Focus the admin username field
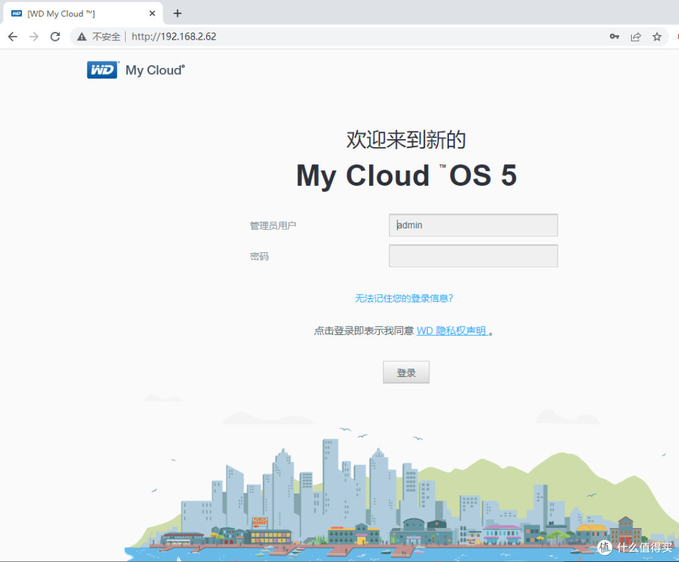Screen dimensions: 679x562 point(473,225)
